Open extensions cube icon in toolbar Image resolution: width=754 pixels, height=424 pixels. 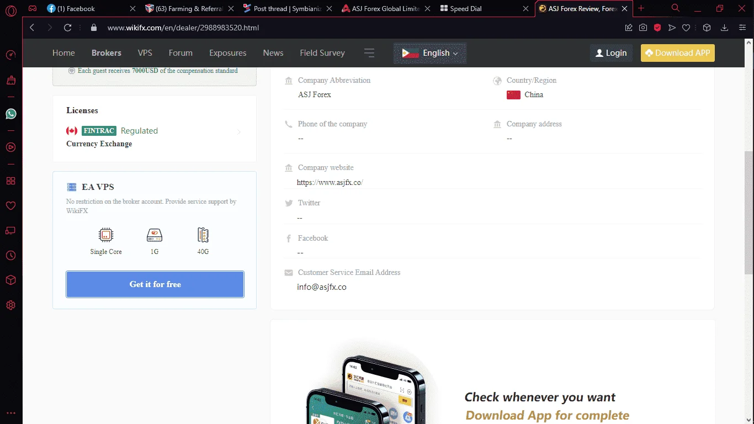[x=707, y=28]
